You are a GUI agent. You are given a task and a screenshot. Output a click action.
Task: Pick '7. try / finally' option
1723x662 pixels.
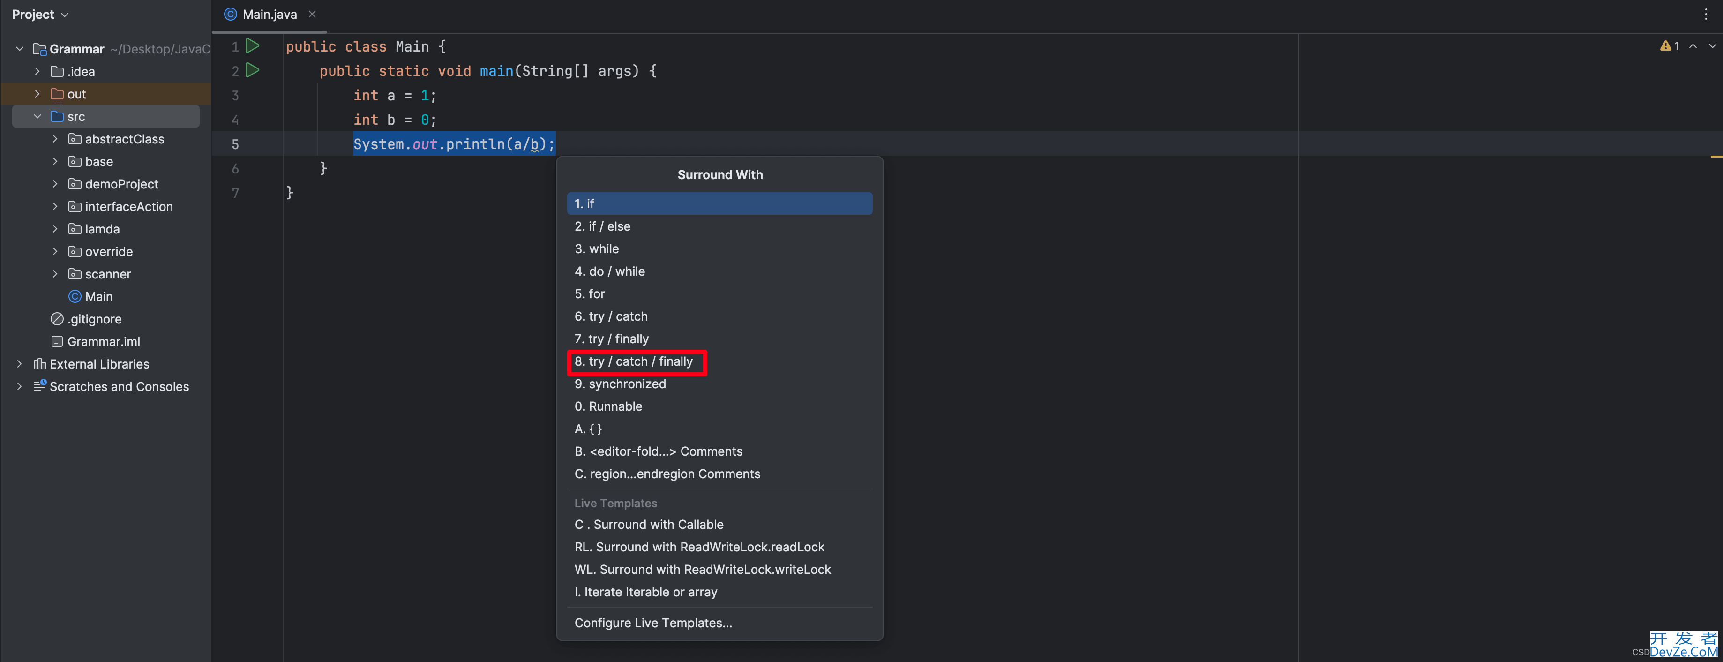coord(719,339)
